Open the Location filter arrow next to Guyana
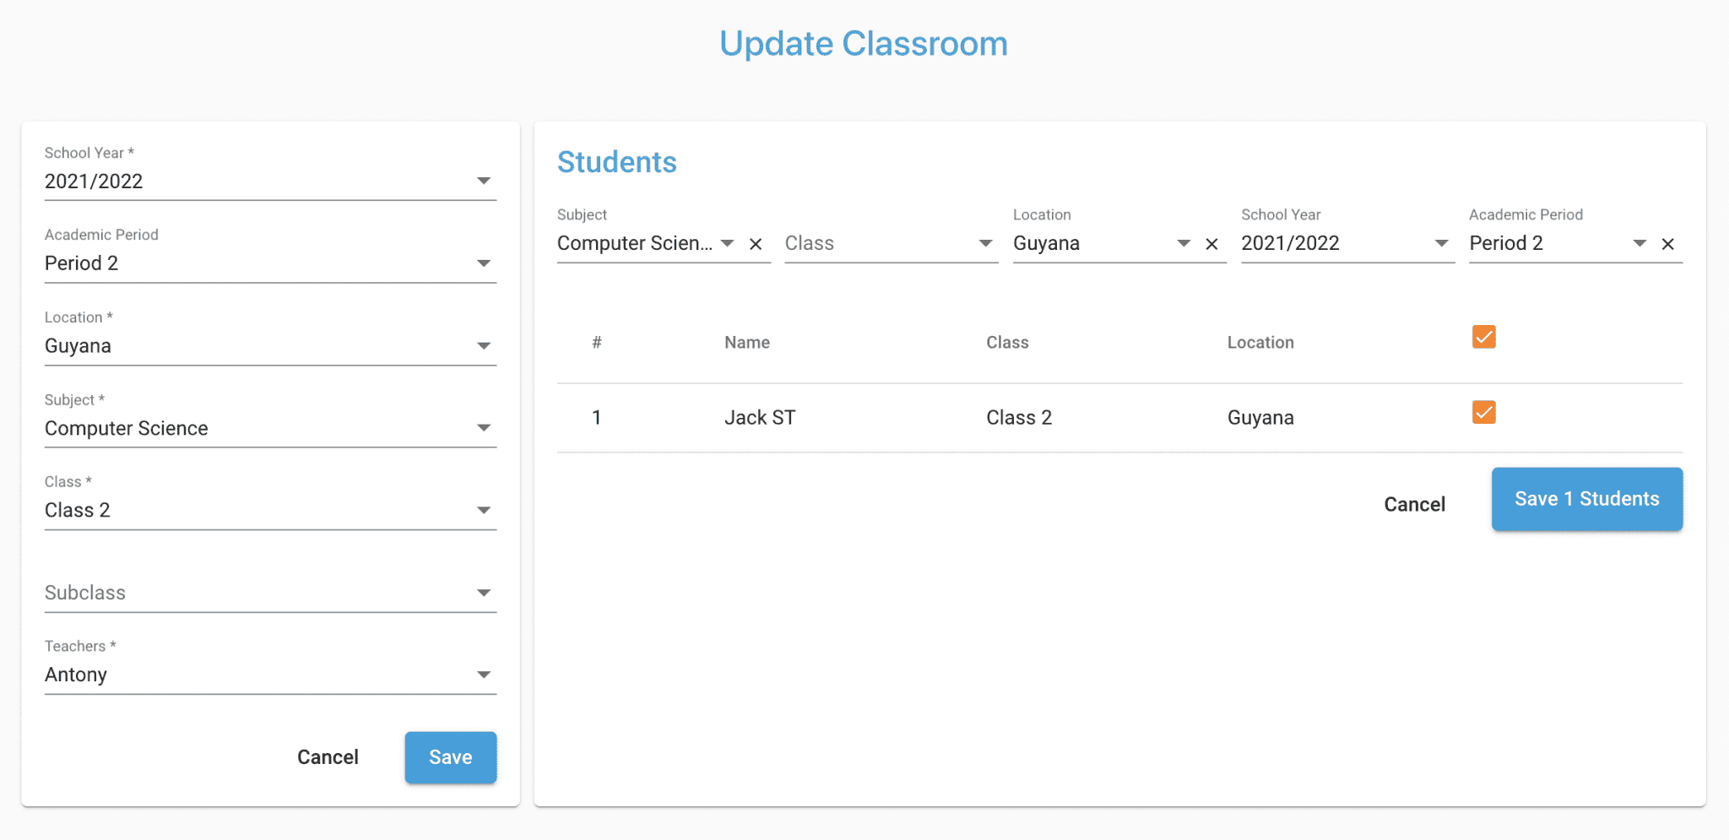Screen dimensions: 1729x840 (1184, 243)
